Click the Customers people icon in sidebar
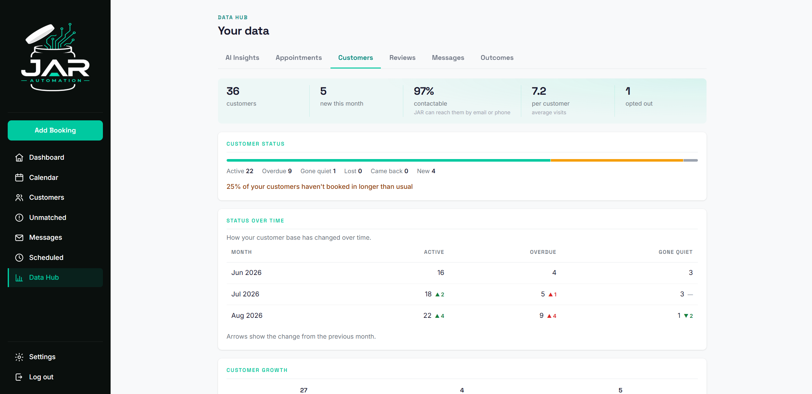Image resolution: width=812 pixels, height=394 pixels. click(19, 197)
